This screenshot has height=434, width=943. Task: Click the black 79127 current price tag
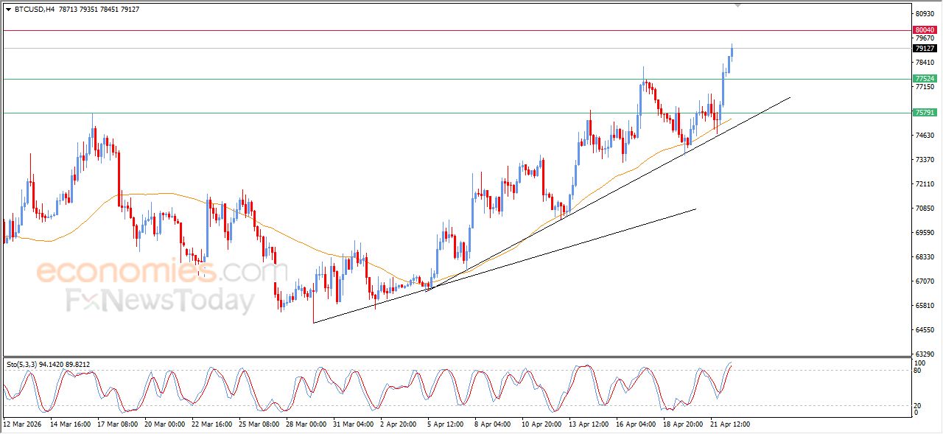point(924,49)
